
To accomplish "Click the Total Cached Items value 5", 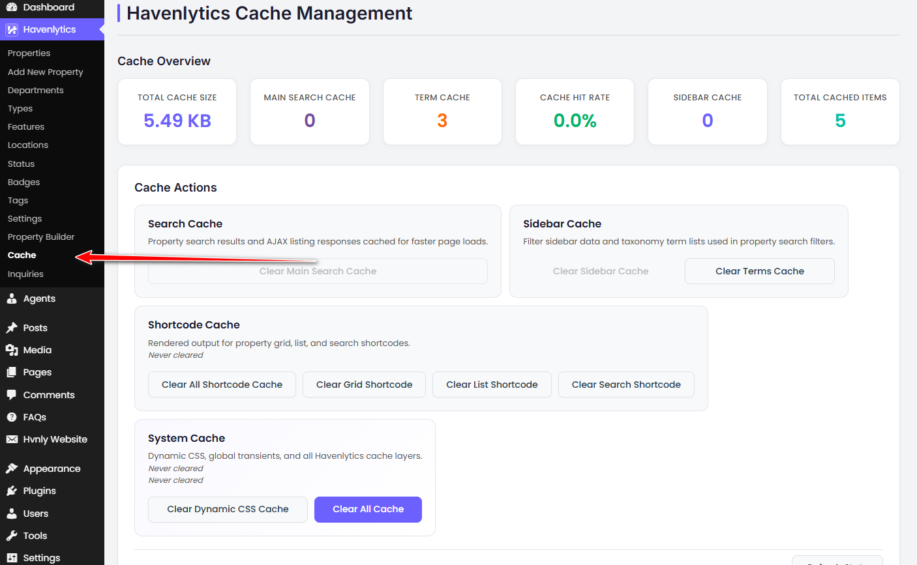I will [840, 121].
